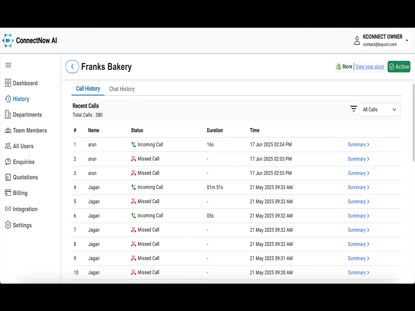Click the Shopify Store bag icon

click(338, 67)
